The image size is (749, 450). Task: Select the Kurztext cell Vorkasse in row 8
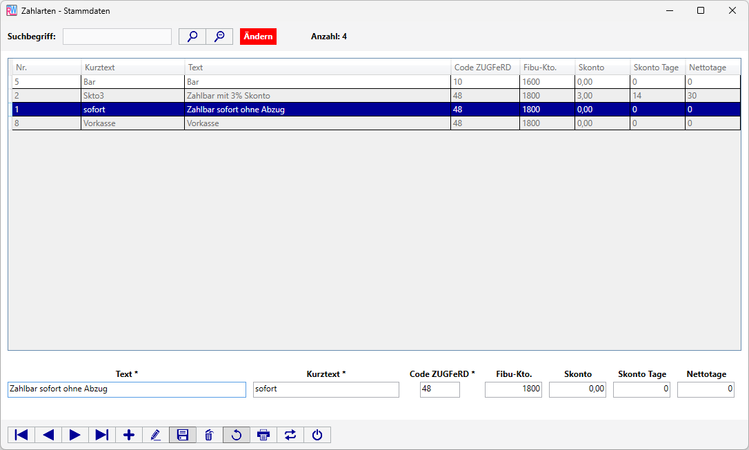point(133,123)
